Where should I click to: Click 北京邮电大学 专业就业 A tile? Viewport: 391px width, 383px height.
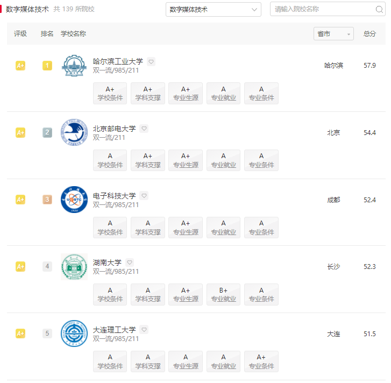(223, 160)
